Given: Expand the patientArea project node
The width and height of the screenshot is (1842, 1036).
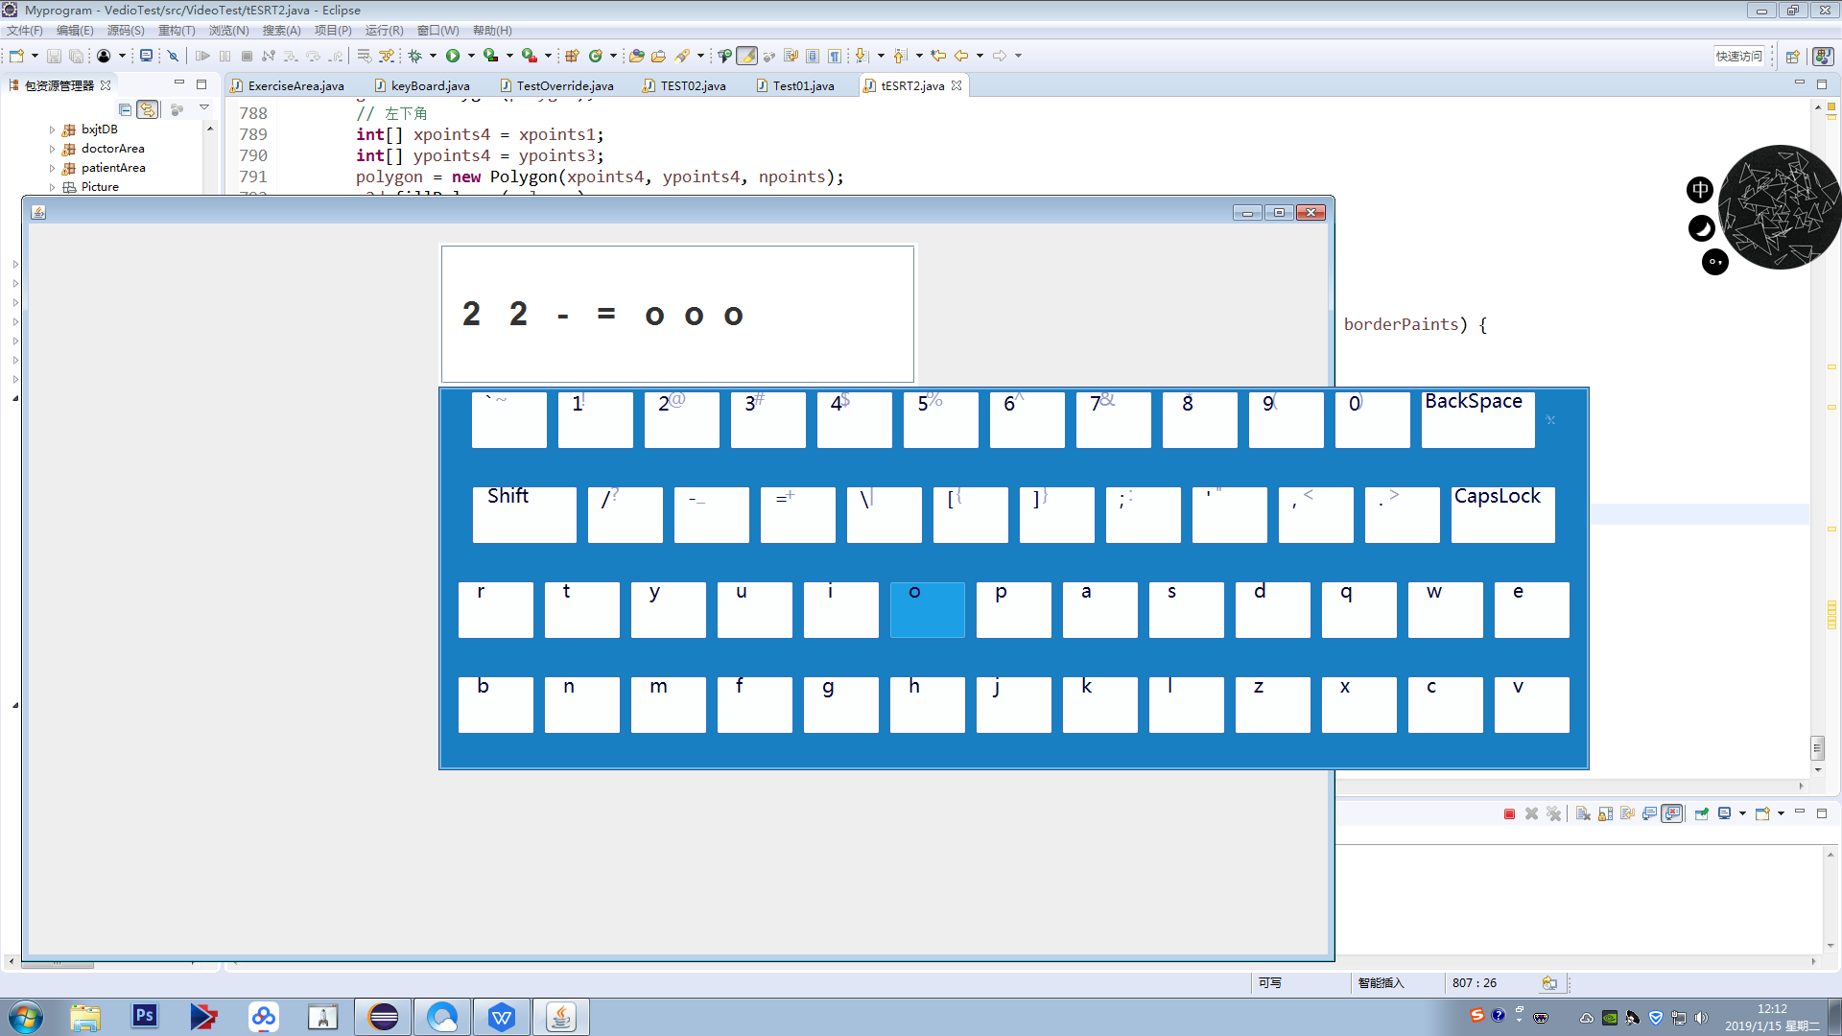Looking at the screenshot, I should (52, 168).
